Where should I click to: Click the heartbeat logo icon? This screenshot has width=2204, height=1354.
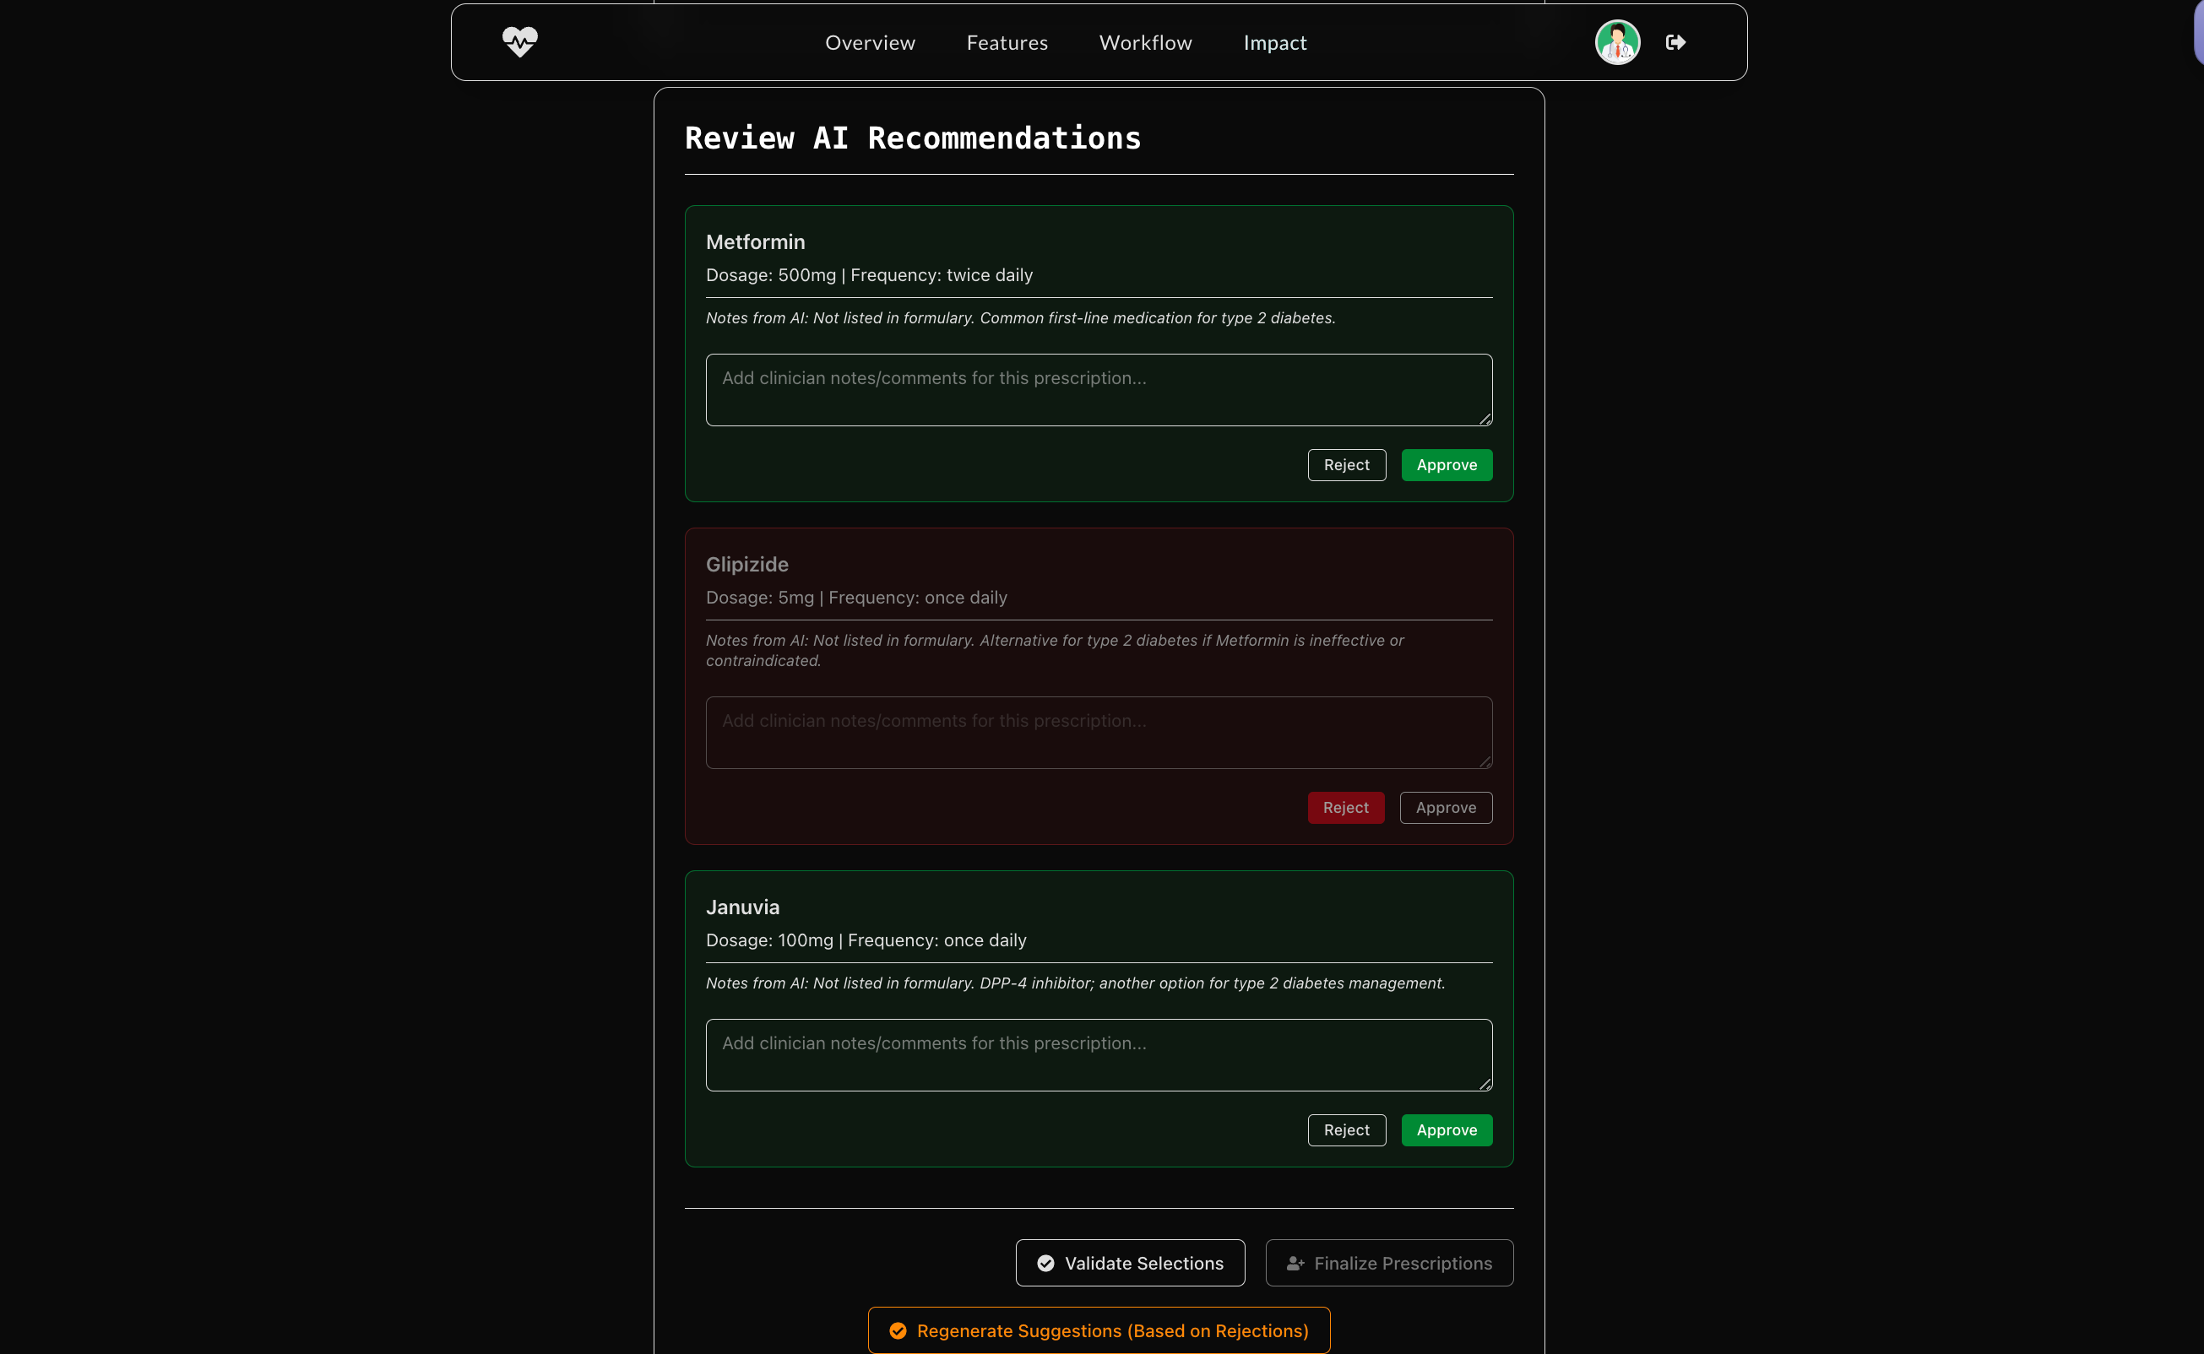[x=519, y=42]
